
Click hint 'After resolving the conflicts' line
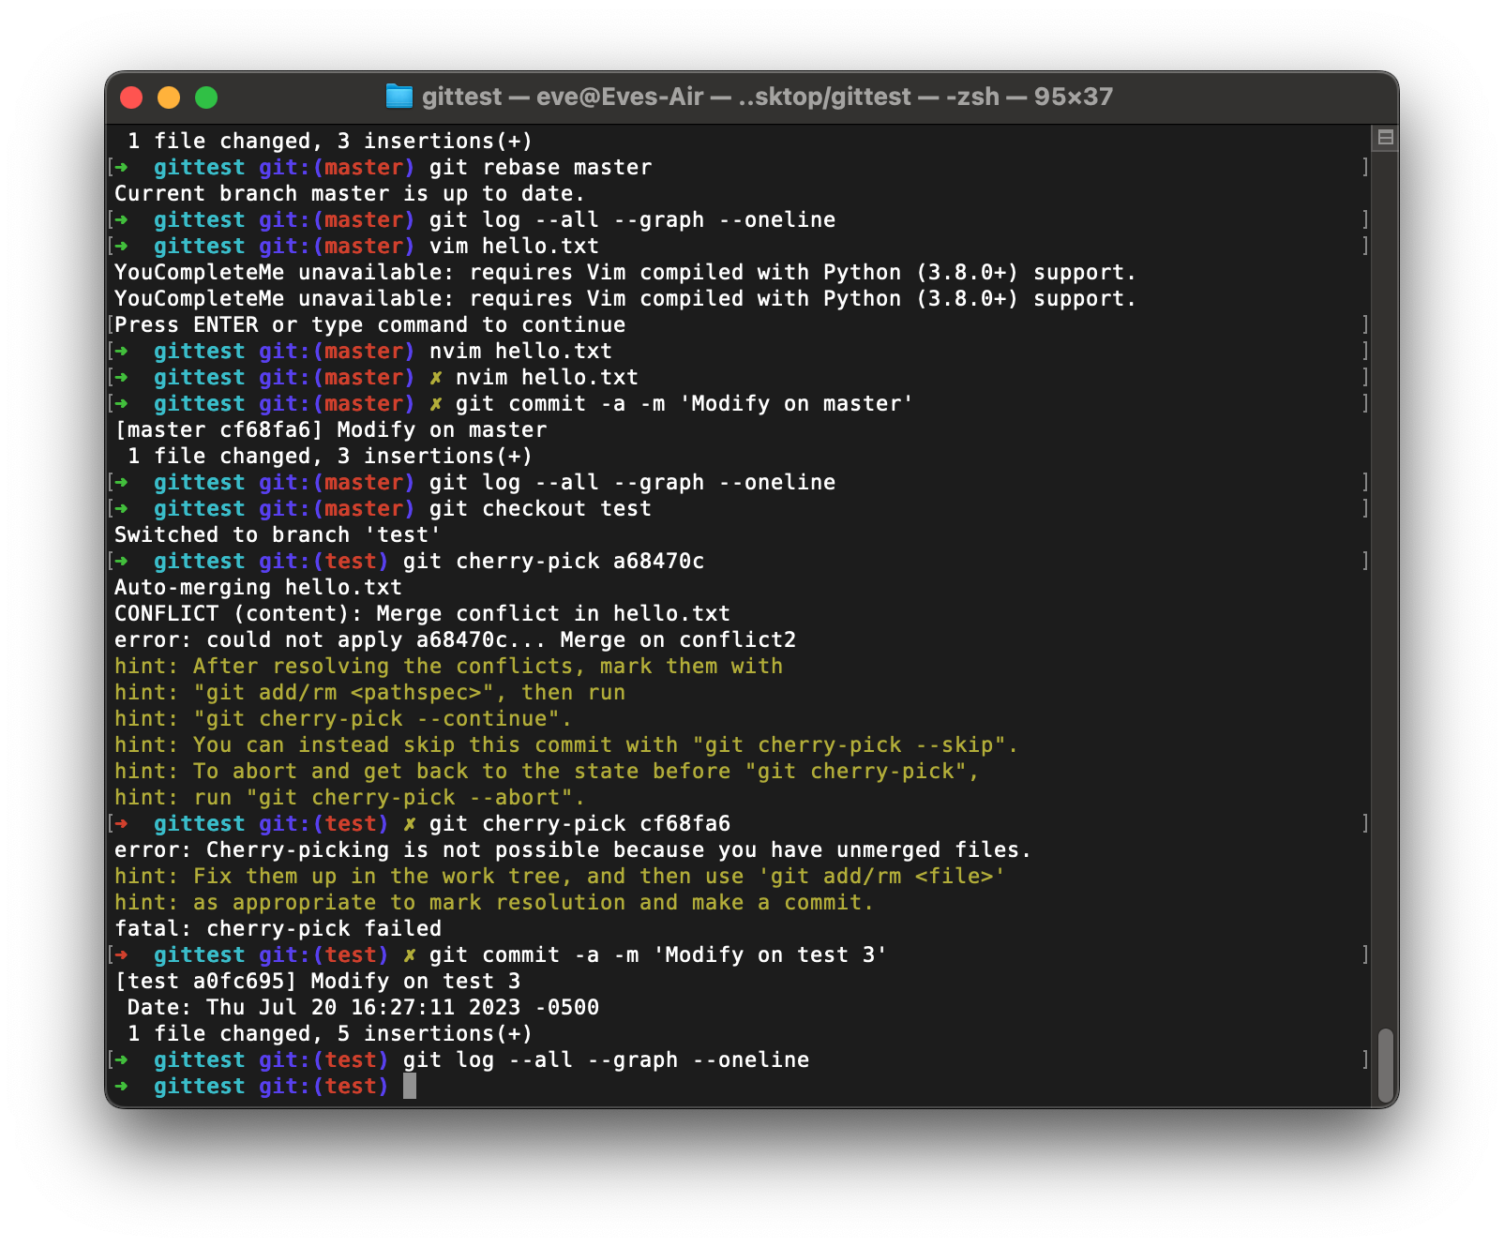(448, 667)
